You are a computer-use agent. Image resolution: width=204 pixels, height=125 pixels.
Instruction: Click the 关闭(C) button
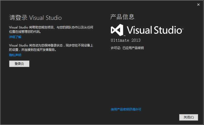[x=189, y=117]
